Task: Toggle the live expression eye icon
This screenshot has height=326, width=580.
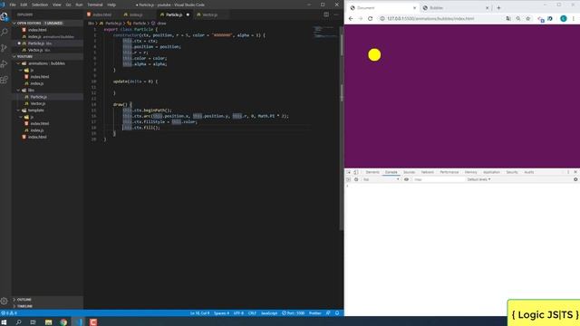Action: click(x=406, y=179)
